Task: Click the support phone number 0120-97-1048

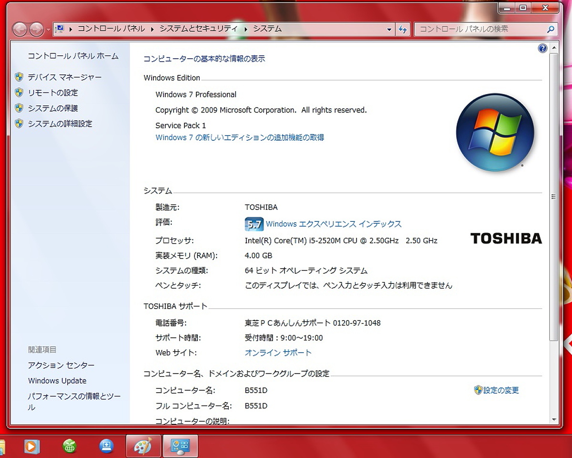Action: [x=357, y=323]
